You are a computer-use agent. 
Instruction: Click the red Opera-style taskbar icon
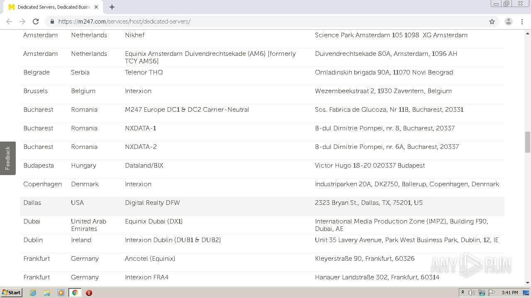[x=89, y=293]
